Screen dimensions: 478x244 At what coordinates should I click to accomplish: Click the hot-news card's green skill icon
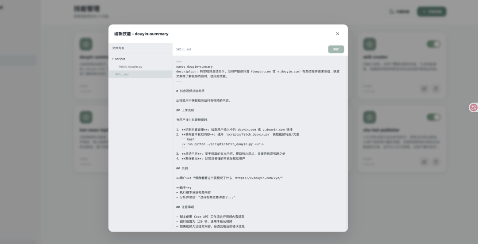[x=86, y=117]
